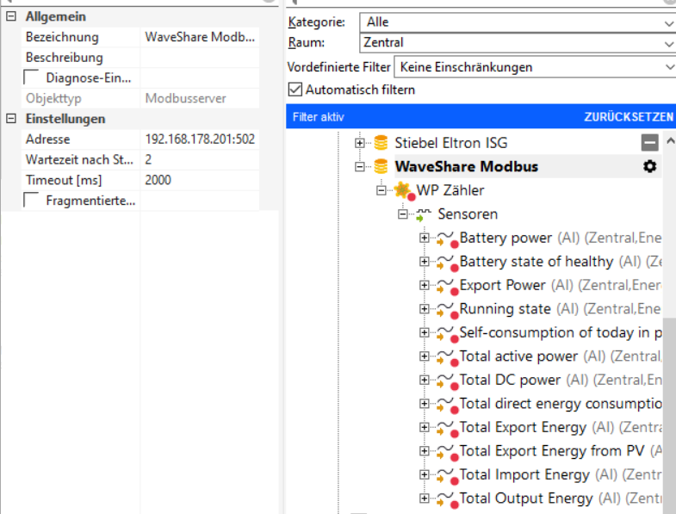The image size is (676, 514).
Task: Click the Stiebel Eltron ISG database icon
Action: [381, 143]
